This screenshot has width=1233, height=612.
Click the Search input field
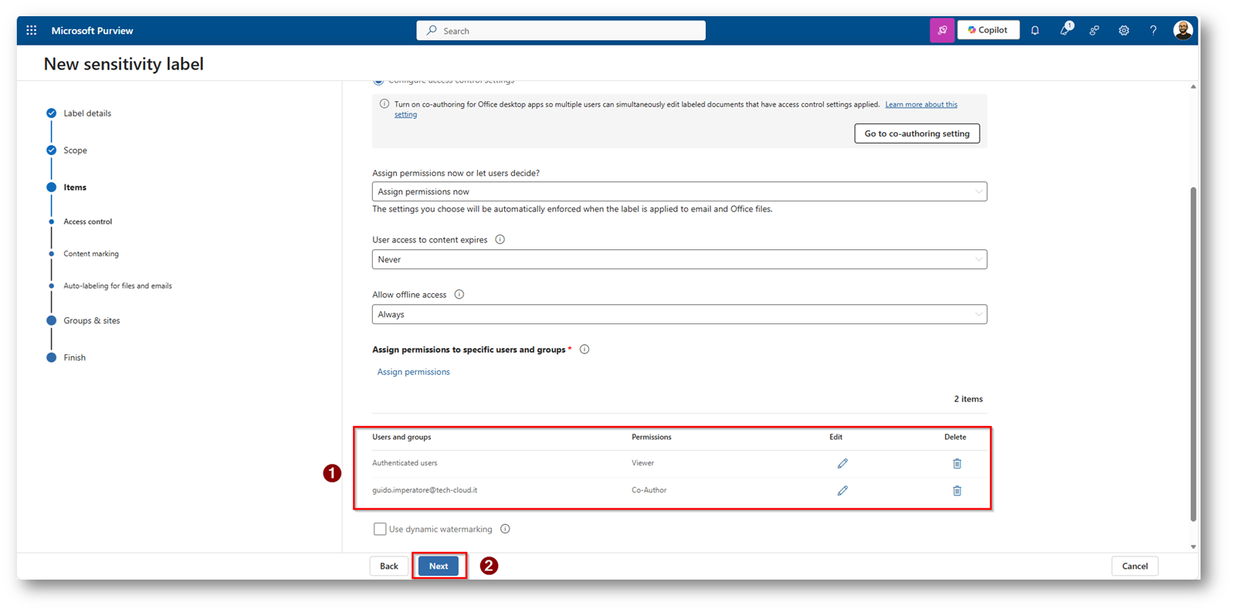[561, 31]
